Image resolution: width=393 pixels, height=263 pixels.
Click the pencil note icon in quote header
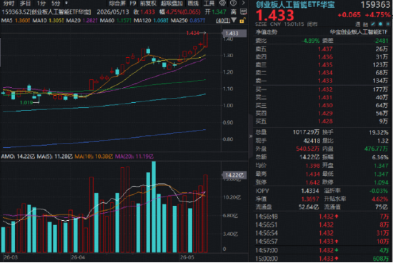click(373, 24)
